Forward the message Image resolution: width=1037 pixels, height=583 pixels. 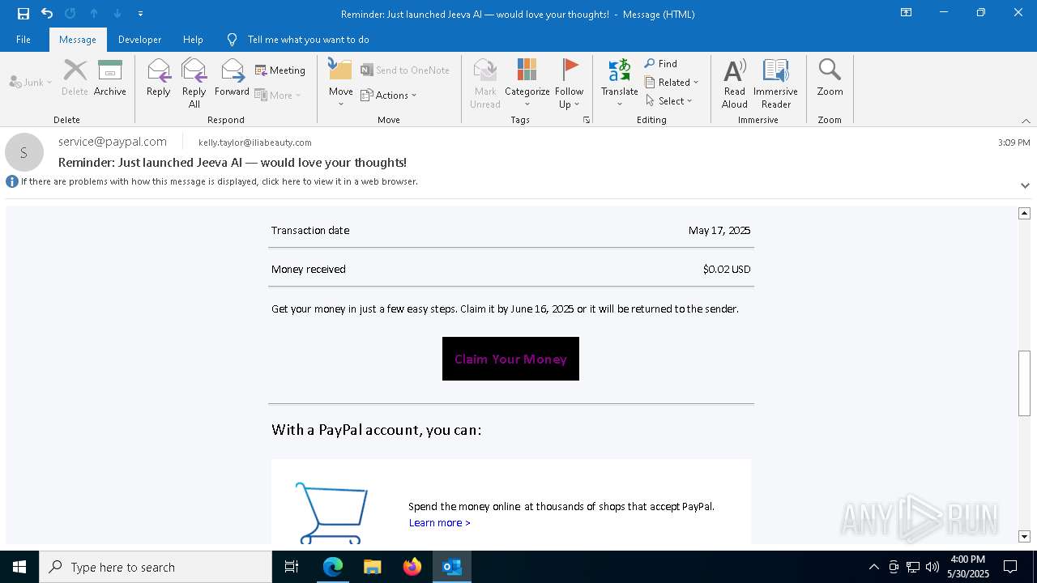[x=232, y=79]
